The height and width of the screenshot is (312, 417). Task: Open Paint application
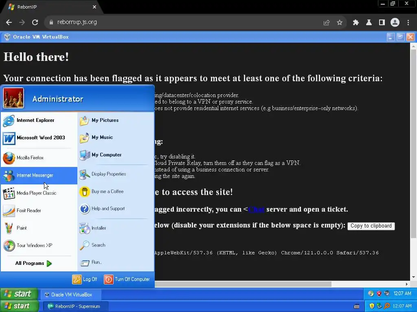[x=39, y=228]
